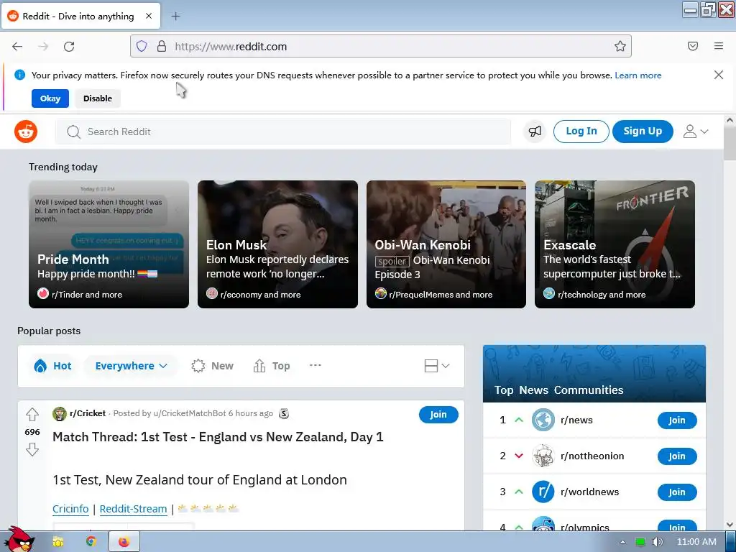Open the Pocket save icon
Viewport: 736px width, 552px height.
pos(693,46)
